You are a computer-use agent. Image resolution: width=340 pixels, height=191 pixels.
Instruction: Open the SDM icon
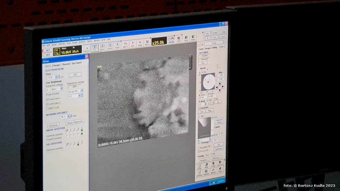click(x=206, y=166)
